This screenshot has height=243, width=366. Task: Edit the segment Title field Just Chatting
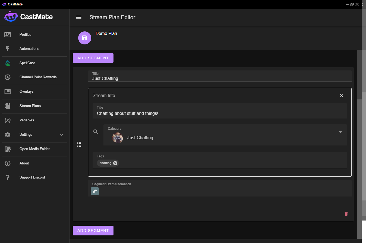point(220,76)
